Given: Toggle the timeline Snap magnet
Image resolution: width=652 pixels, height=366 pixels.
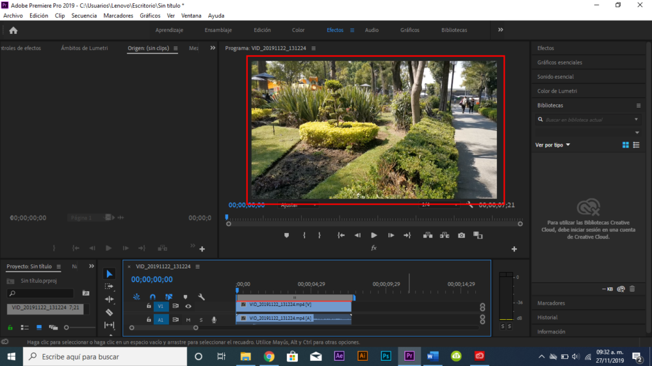Looking at the screenshot, I should [153, 297].
